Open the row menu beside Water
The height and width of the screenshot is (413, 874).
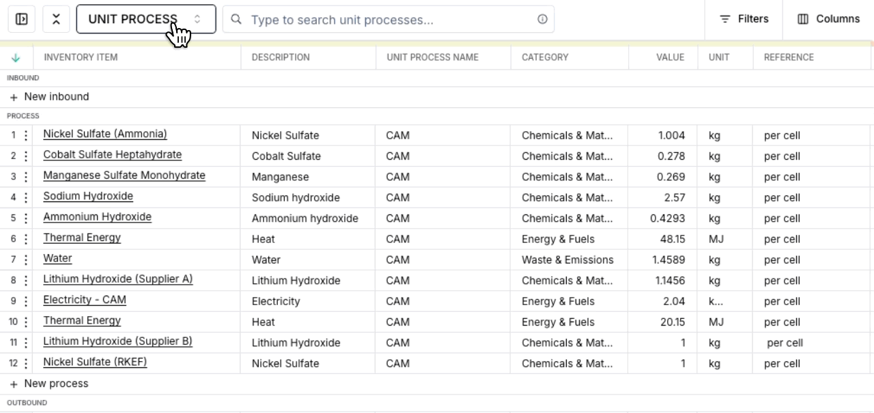pos(26,259)
